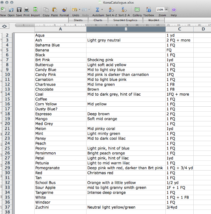Screen dimensions: 211x214
Task: Open the Gallery toolbar icon
Action: pyautogui.click(x=137, y=10)
